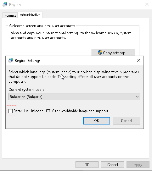Close the Region Settings dialog with X
This screenshot has height=171, width=152.
[139, 60]
